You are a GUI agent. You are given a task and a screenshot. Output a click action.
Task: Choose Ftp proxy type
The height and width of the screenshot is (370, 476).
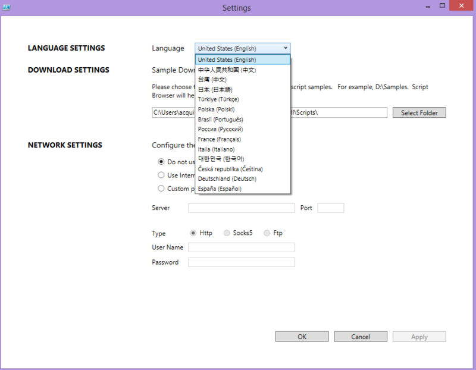(x=267, y=233)
